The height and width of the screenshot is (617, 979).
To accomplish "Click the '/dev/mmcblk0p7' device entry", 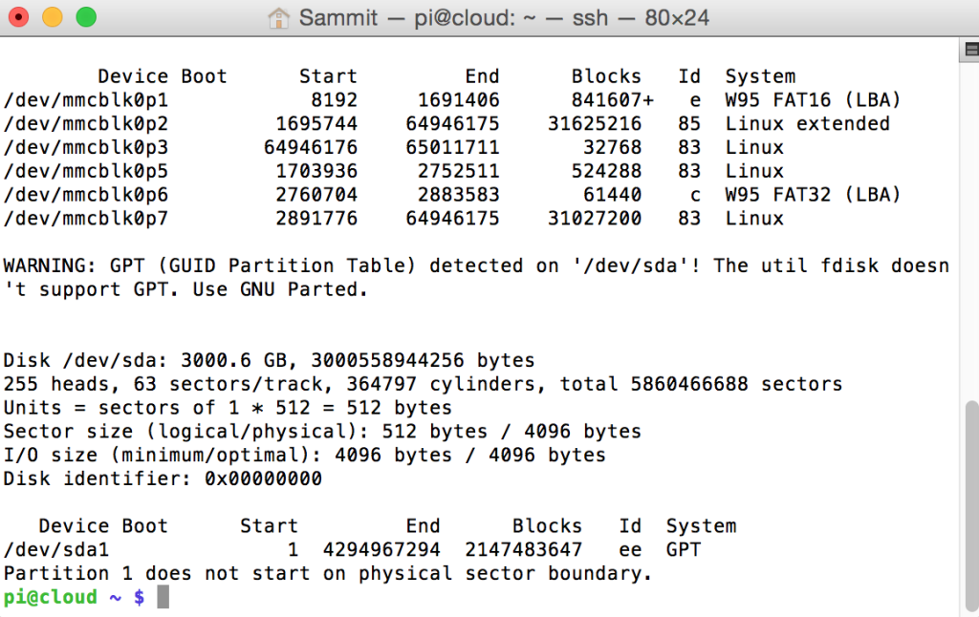I will (x=85, y=219).
